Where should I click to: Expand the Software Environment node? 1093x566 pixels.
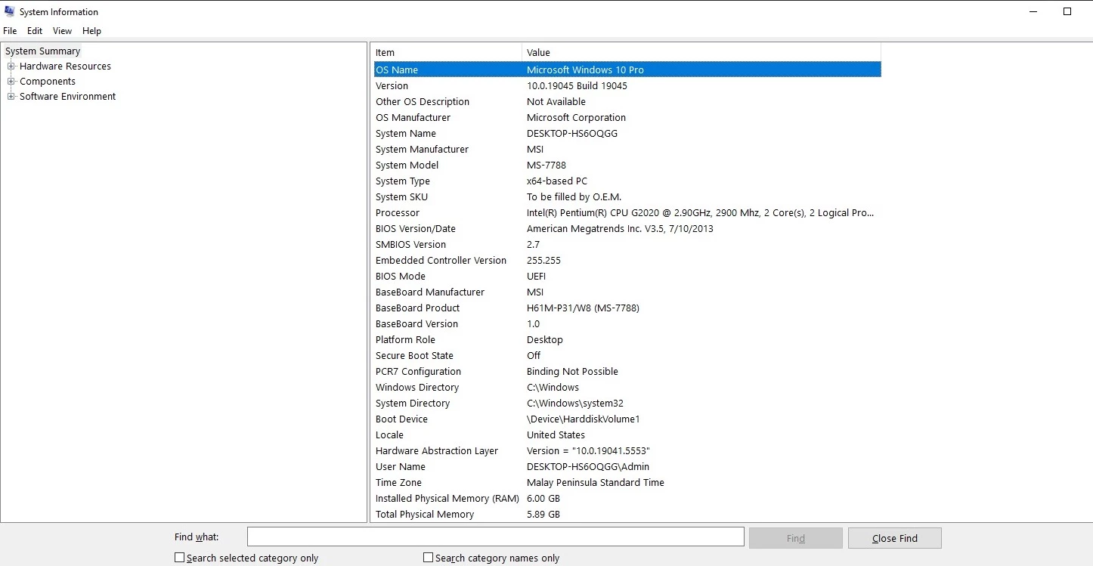[11, 97]
